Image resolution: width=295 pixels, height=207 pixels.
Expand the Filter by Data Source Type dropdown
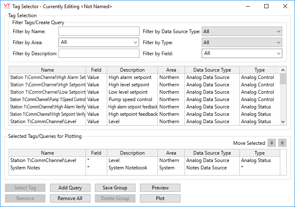tap(242, 32)
